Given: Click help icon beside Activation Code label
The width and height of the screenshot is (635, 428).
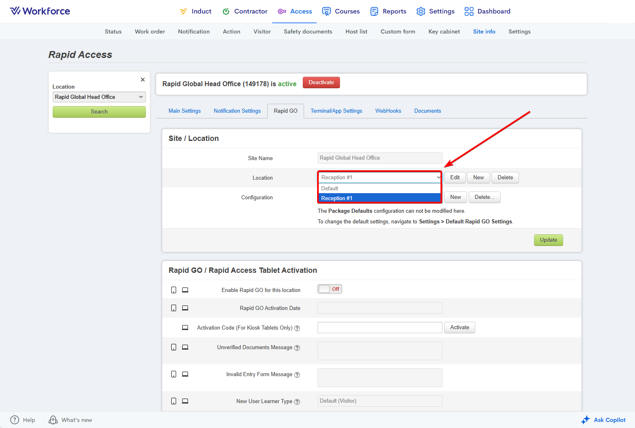Looking at the screenshot, I should 297,328.
